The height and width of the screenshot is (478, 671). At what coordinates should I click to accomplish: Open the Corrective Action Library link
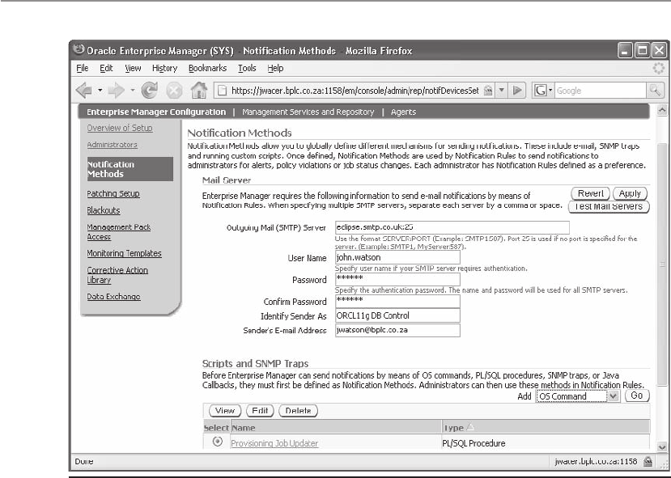pyautogui.click(x=117, y=275)
